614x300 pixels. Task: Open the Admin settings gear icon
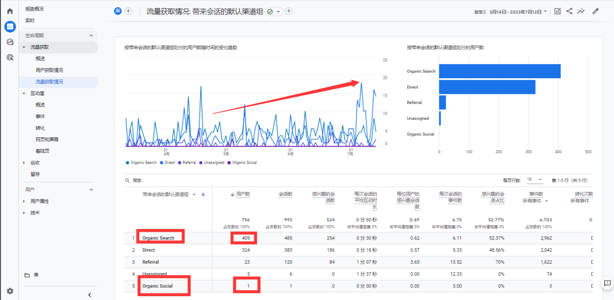tap(10, 291)
